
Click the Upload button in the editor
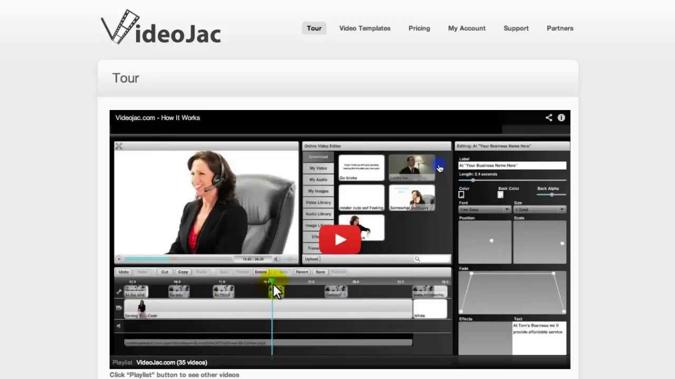[312, 259]
